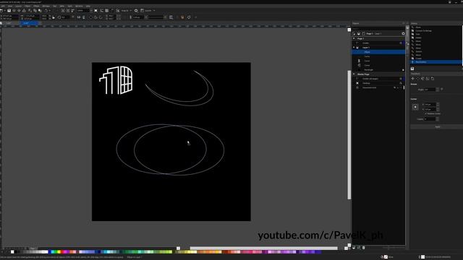This screenshot has width=463, height=260.
Task: Click the icon below the History list
Action: click(x=412, y=69)
